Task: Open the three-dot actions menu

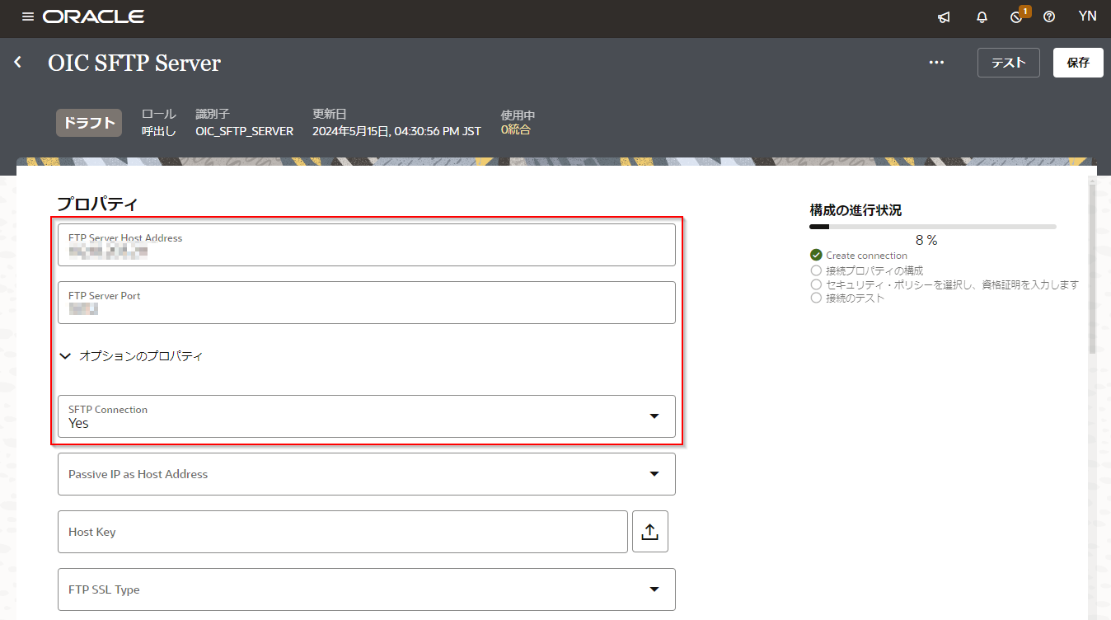Action: click(x=936, y=63)
